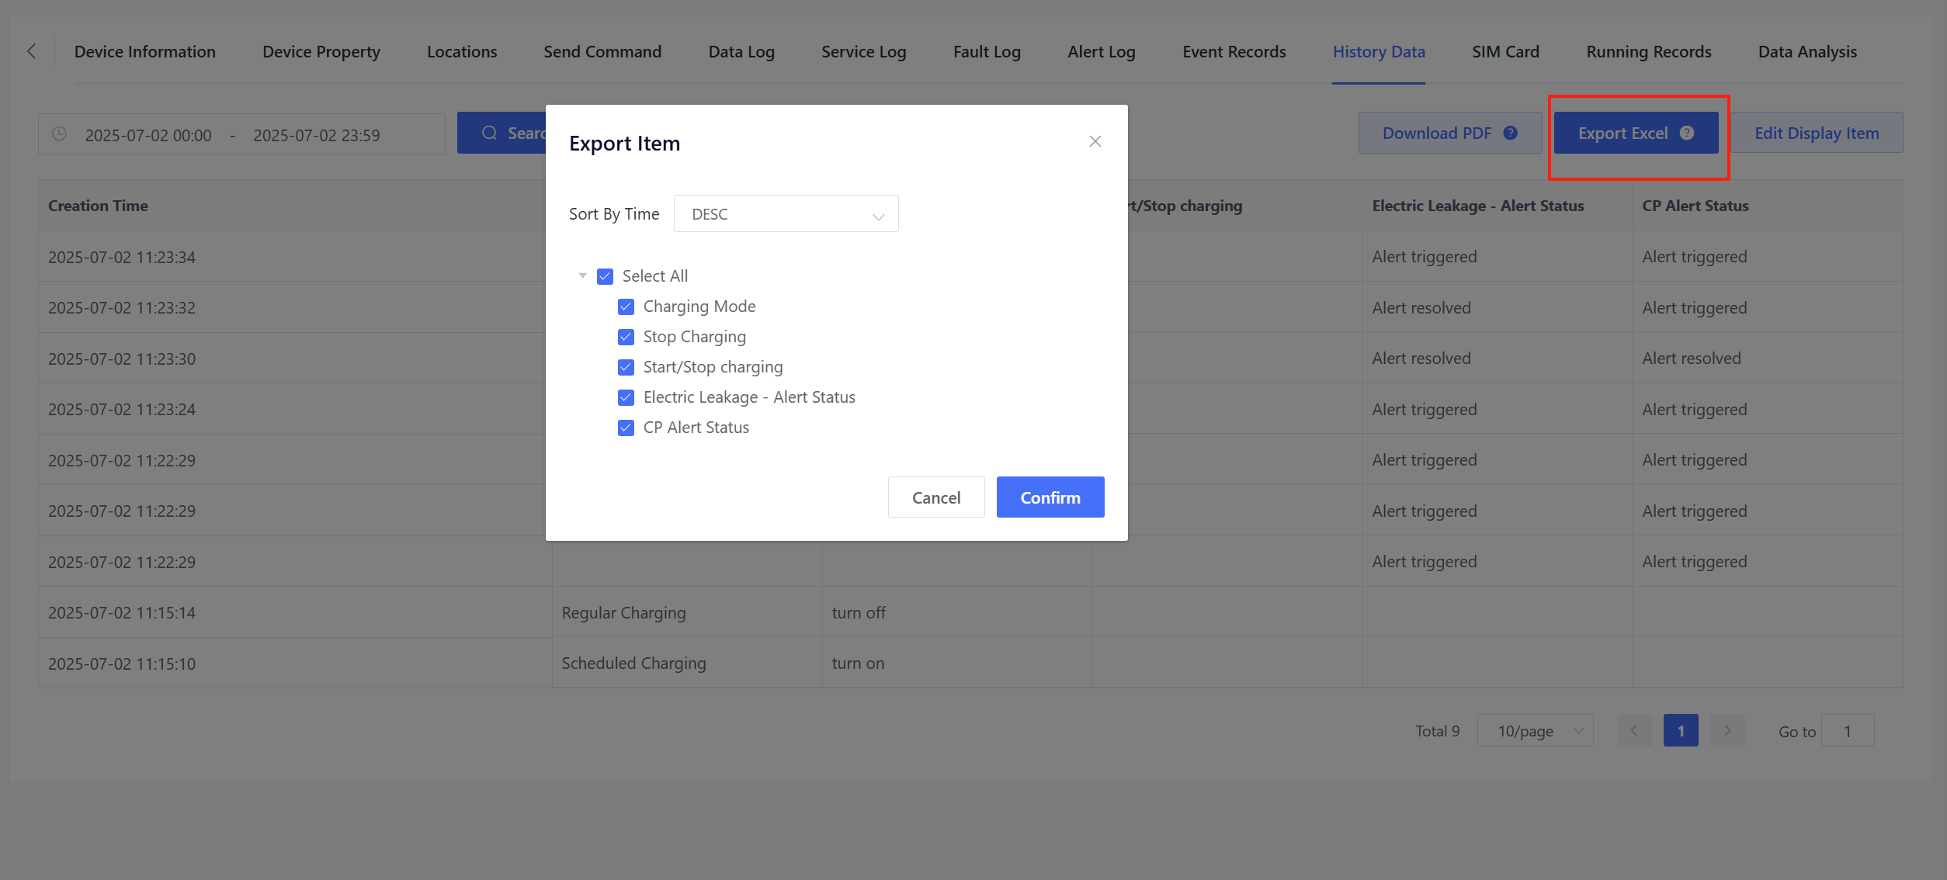Viewport: 1947px width, 880px height.
Task: Uncheck the Charging Mode checkbox
Action: click(x=626, y=307)
